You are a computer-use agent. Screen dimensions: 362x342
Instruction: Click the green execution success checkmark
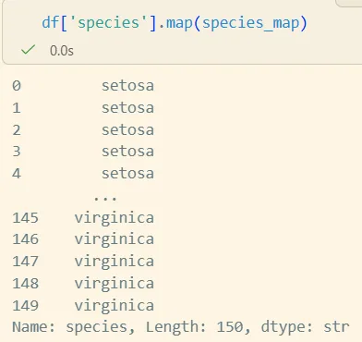[29, 50]
